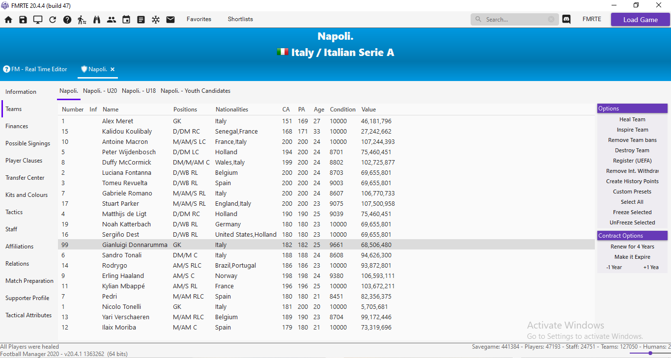Open Napoli. - Youth Candidates tab
The height and width of the screenshot is (358, 671).
[196, 91]
